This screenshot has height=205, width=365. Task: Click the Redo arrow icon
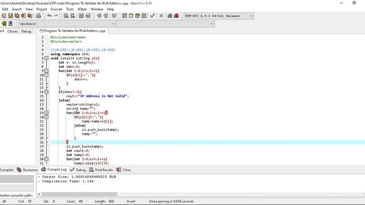56,15
